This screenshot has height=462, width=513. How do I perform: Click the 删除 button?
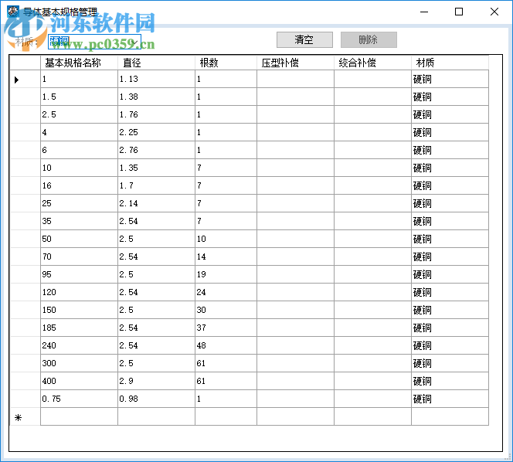click(x=369, y=39)
